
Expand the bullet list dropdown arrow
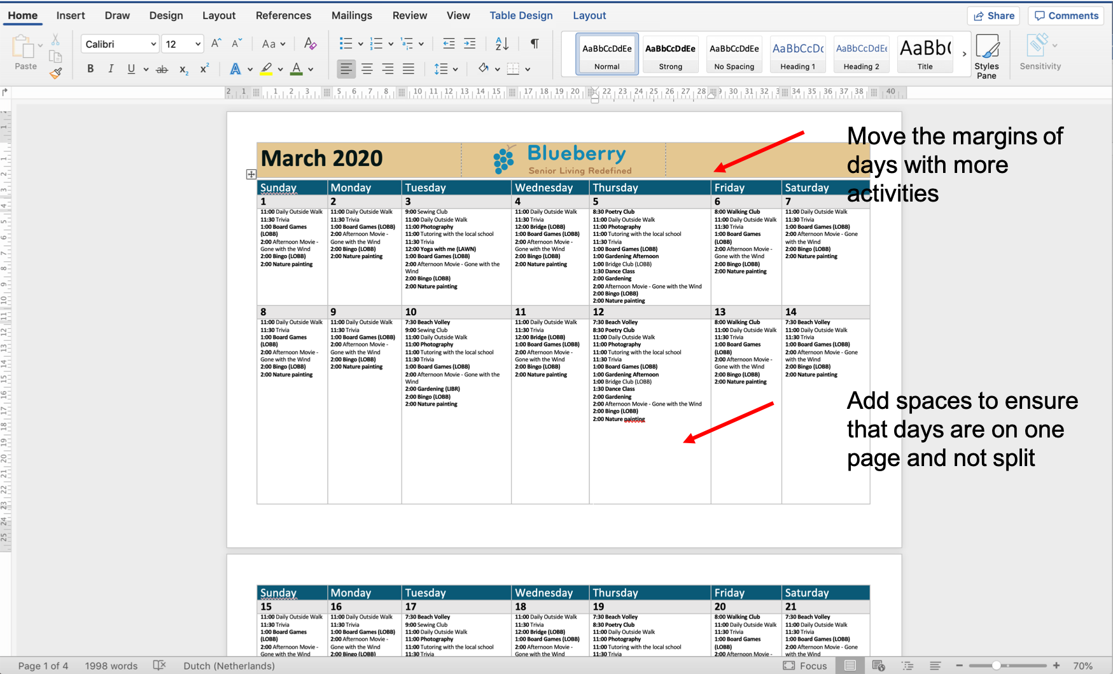(x=360, y=44)
